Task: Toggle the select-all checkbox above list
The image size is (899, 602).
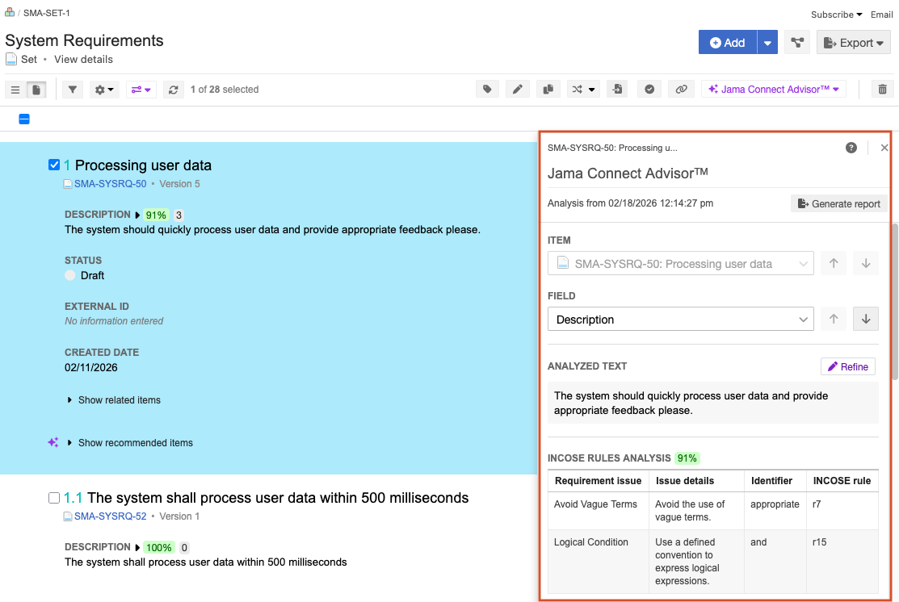Action: (24, 119)
